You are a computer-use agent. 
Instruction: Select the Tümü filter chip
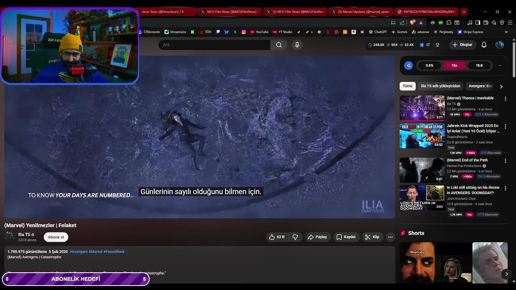pos(408,86)
